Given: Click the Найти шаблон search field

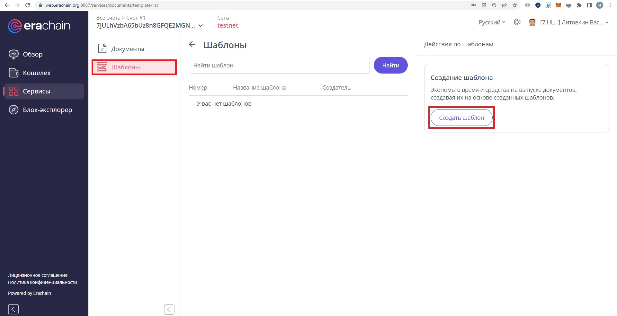Looking at the screenshot, I should point(279,65).
